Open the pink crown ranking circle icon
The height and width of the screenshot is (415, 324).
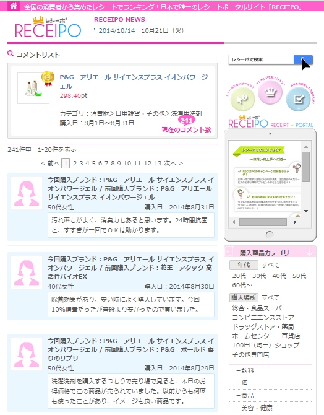270,92
